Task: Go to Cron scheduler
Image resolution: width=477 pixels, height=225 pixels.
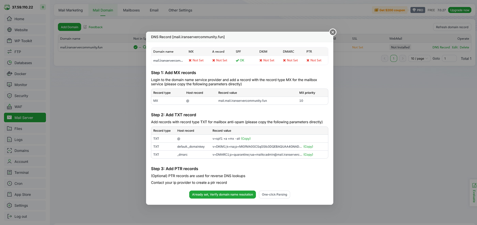Action: 18,183
